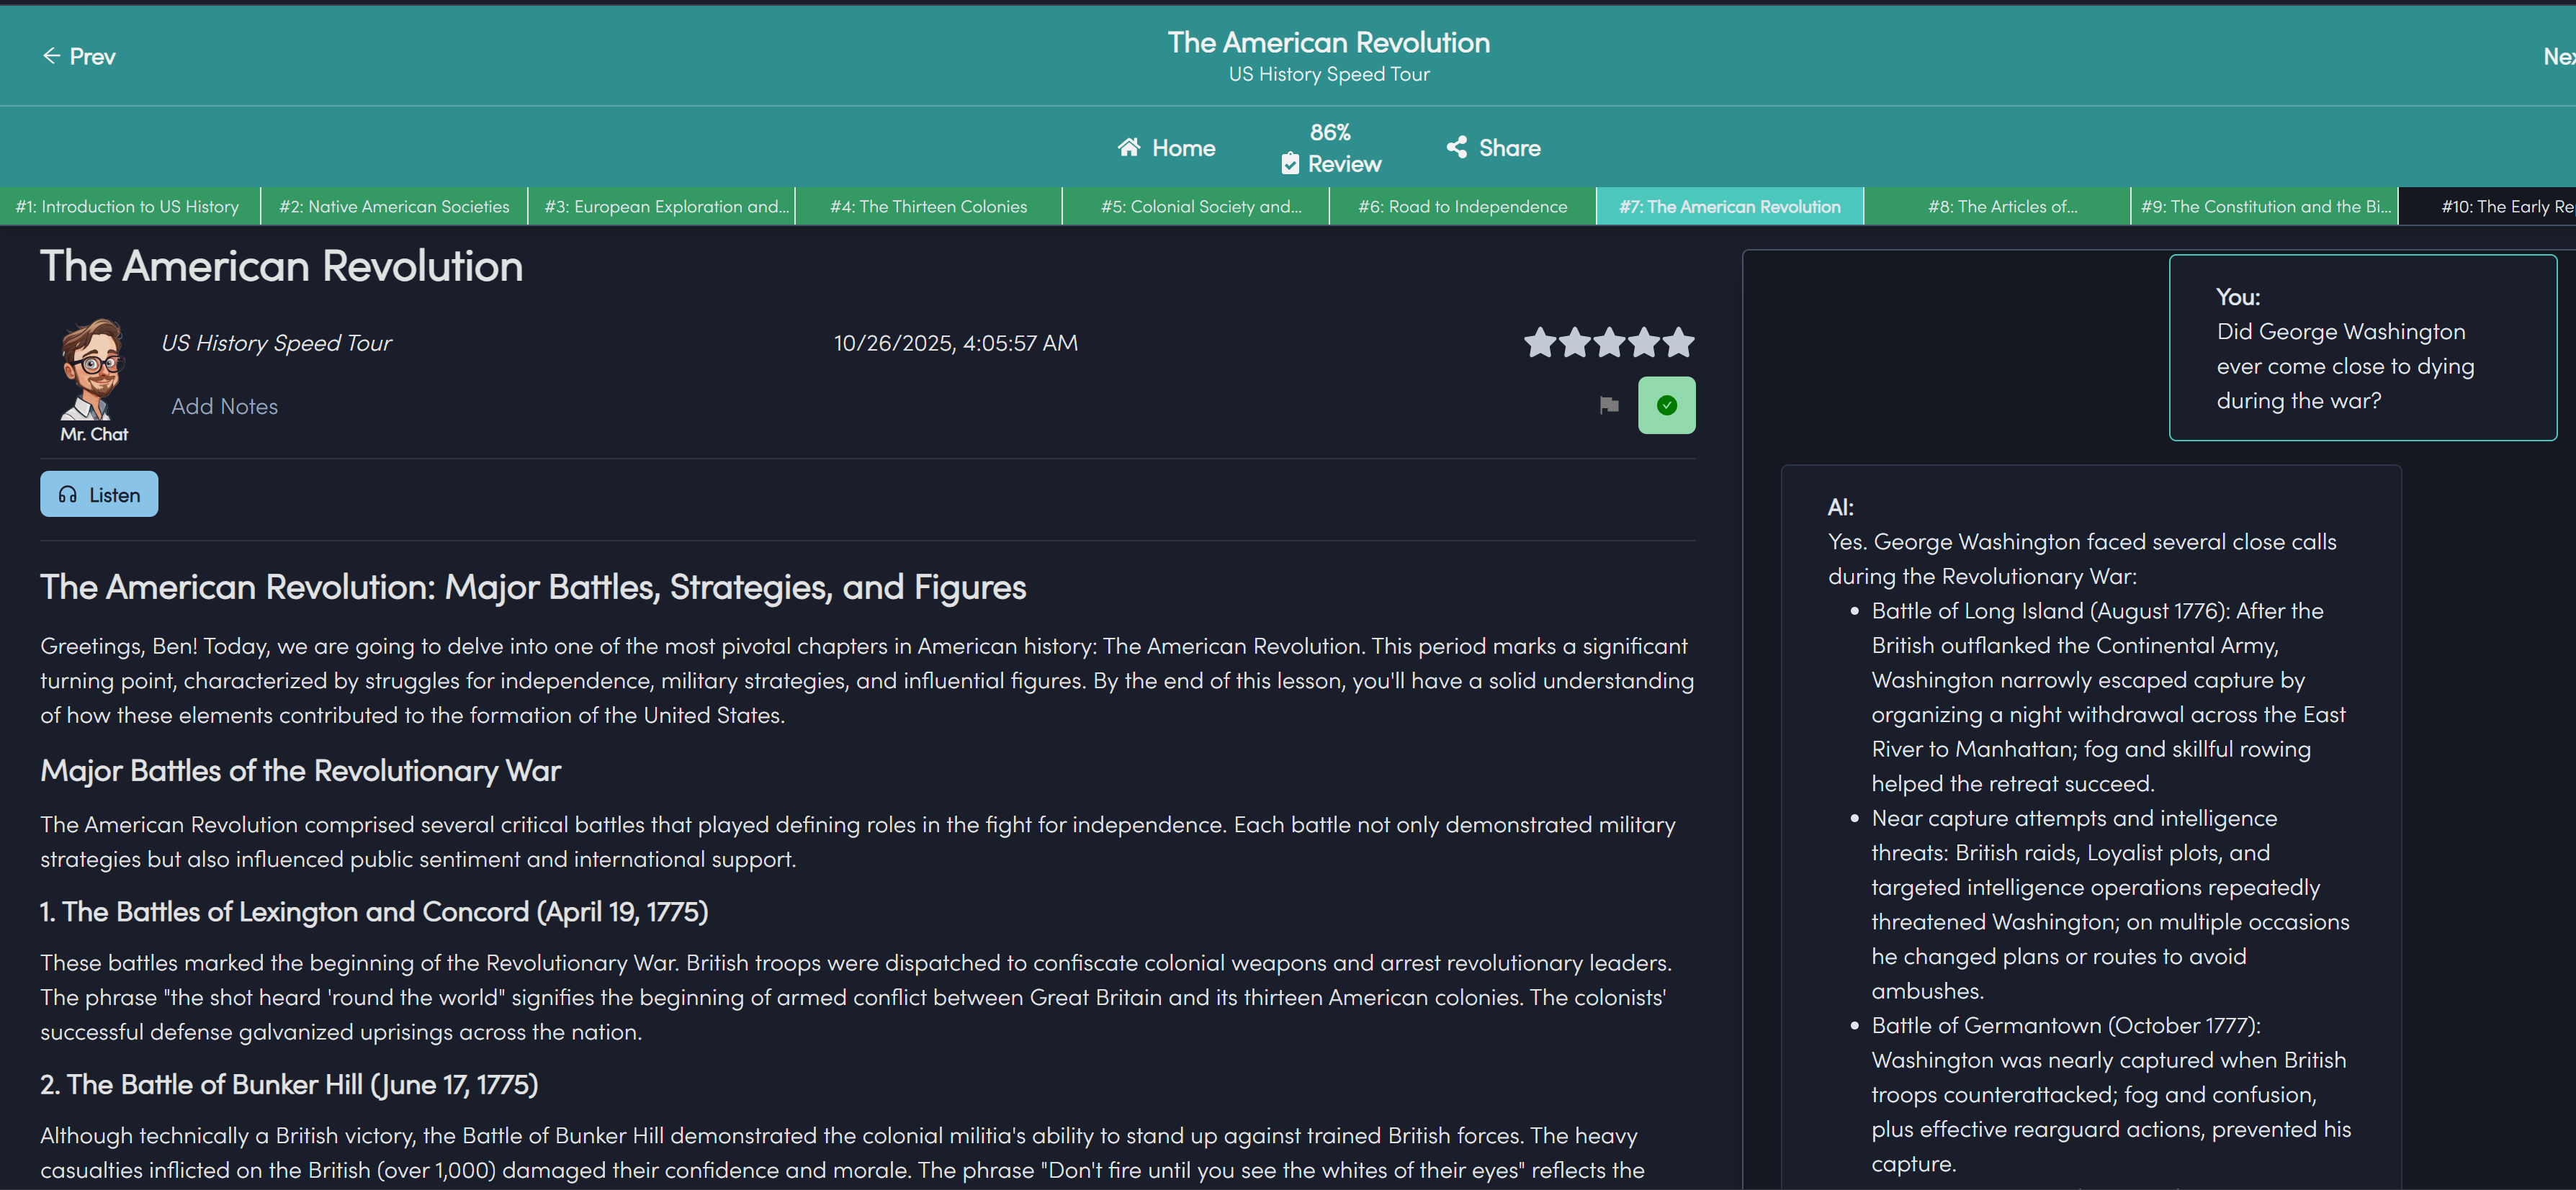Open Add Notes field

224,406
